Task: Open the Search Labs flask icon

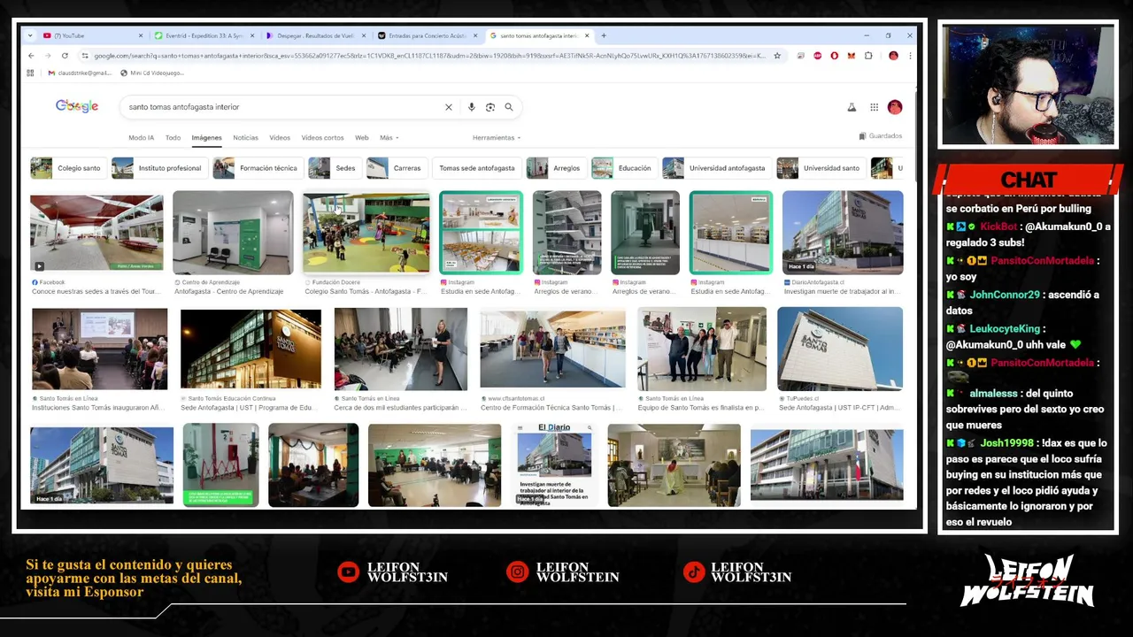Action: click(x=852, y=107)
